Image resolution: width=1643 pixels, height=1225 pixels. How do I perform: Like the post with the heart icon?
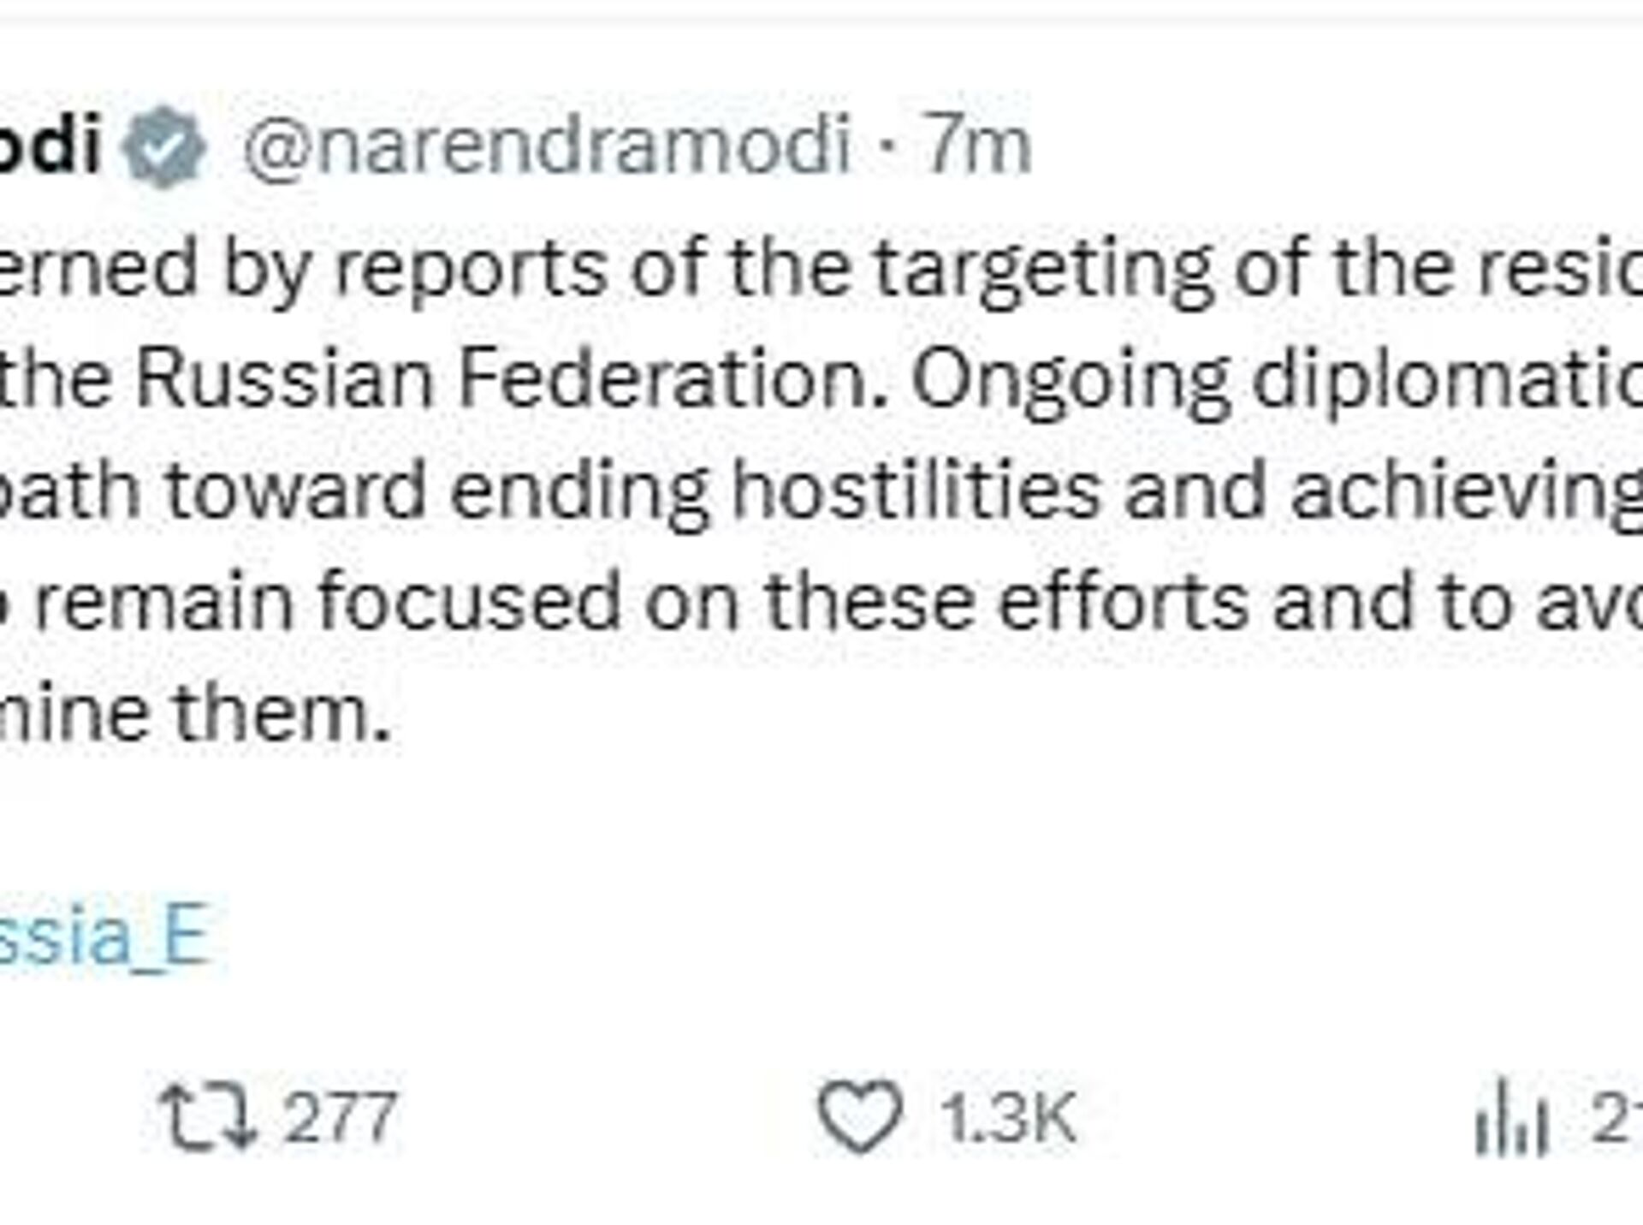point(860,1116)
